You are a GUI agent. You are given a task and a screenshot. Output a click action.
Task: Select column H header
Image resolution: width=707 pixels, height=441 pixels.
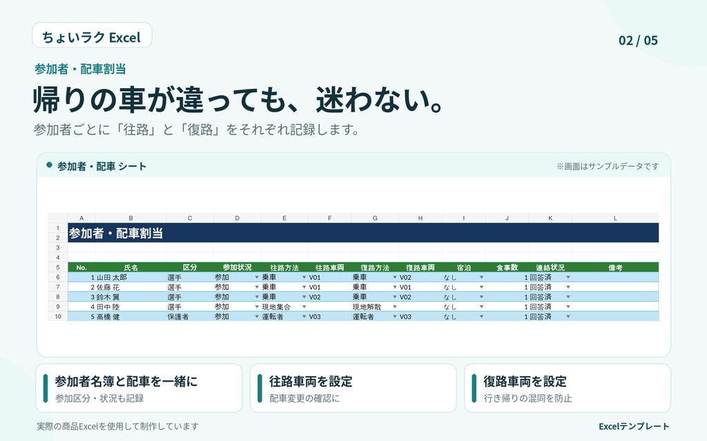click(420, 218)
